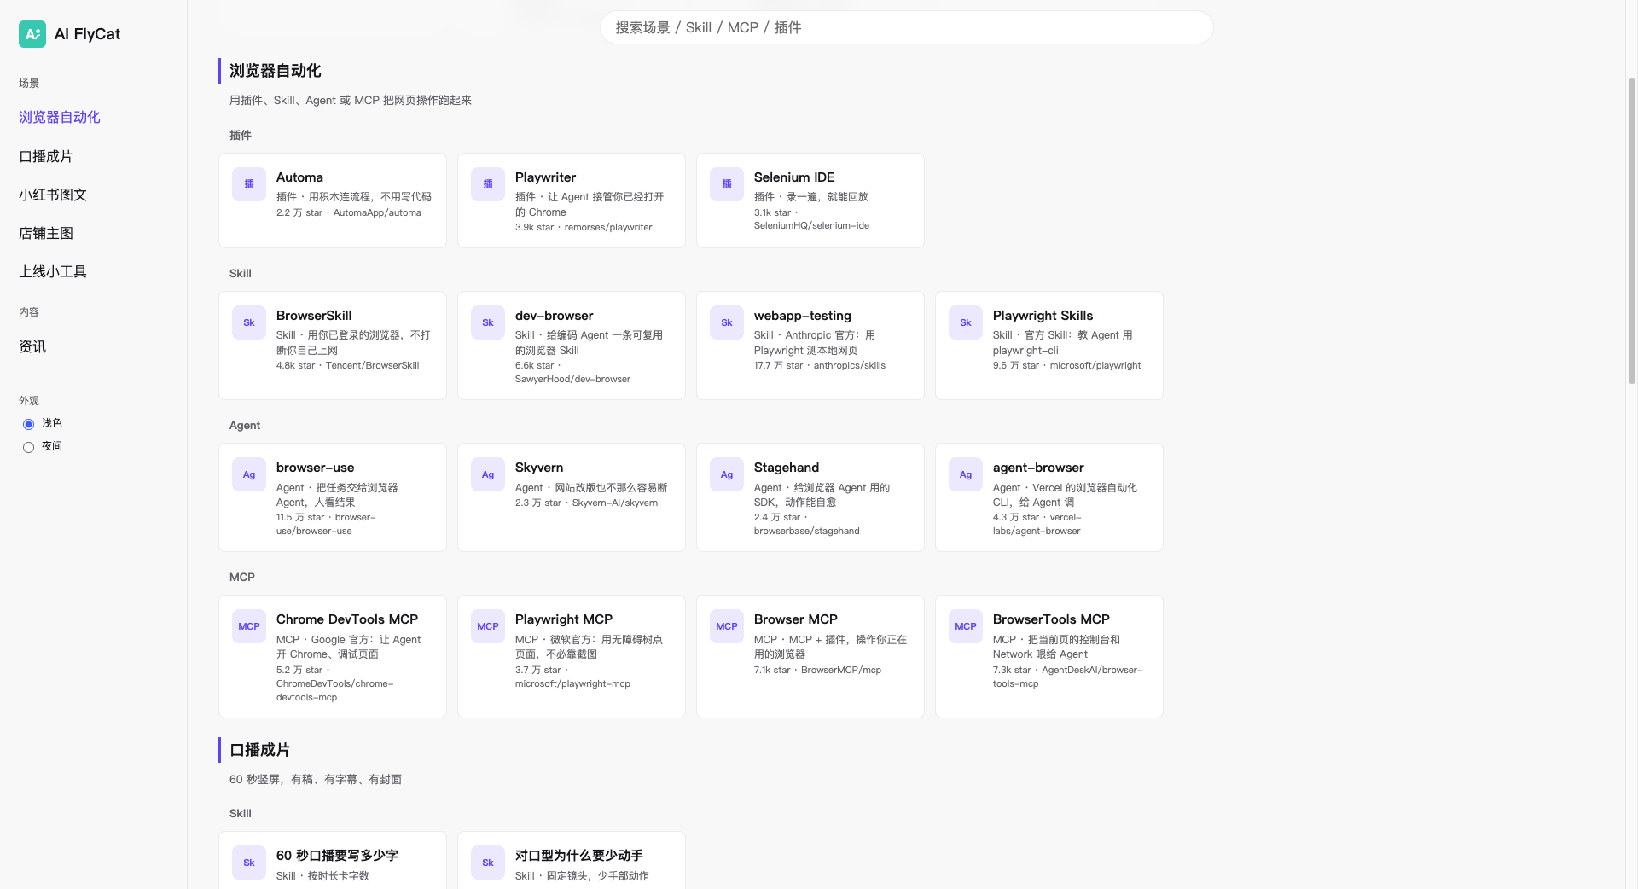The height and width of the screenshot is (889, 1638).
Task: Open the Selenium IDE card title
Action: 794,177
